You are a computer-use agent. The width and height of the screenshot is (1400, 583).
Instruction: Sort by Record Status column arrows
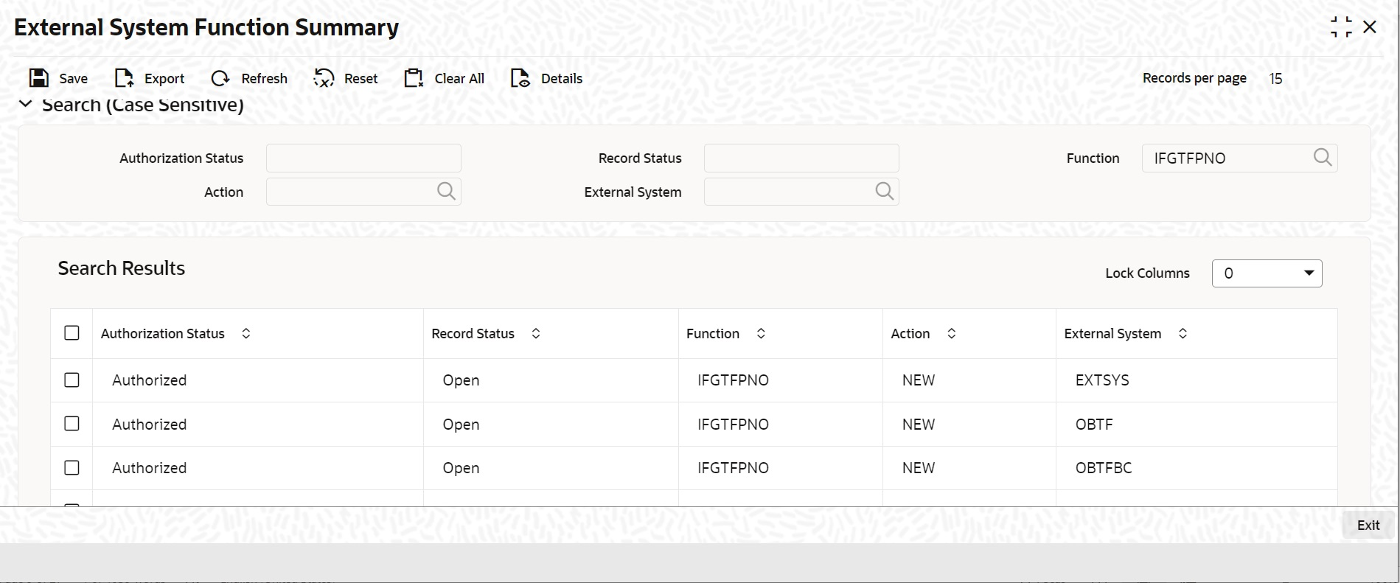[536, 334]
